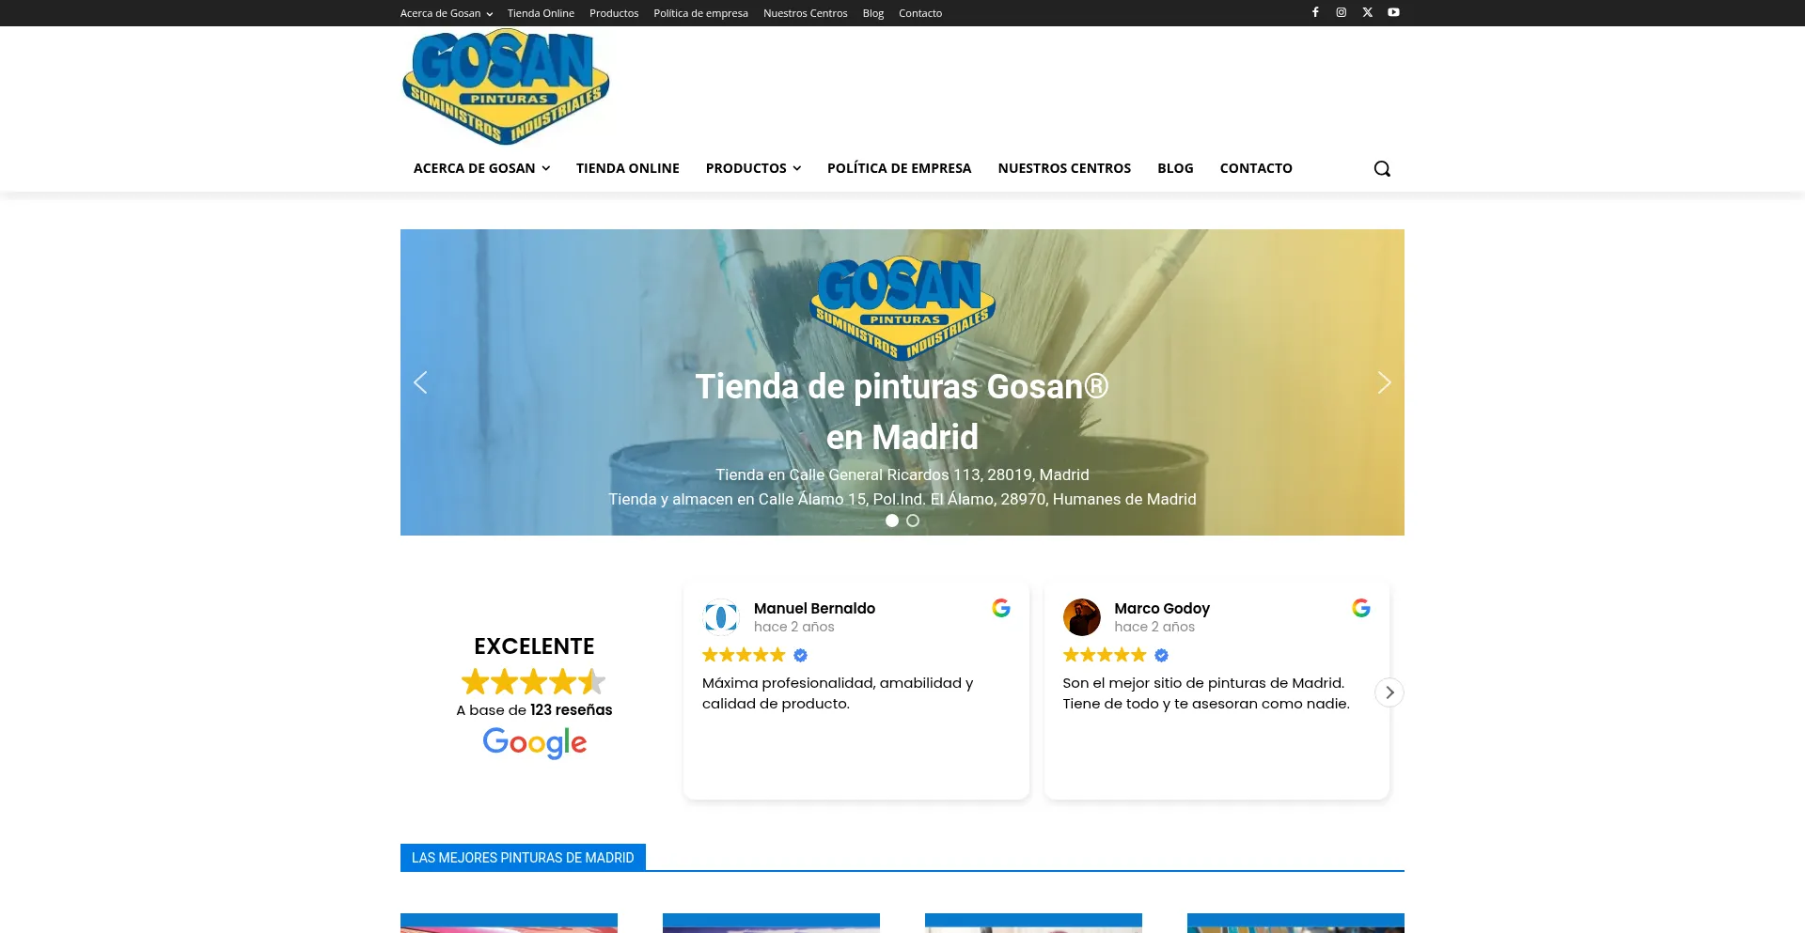
Task: Expand Acerca de Gosan in top bar
Action: click(447, 13)
